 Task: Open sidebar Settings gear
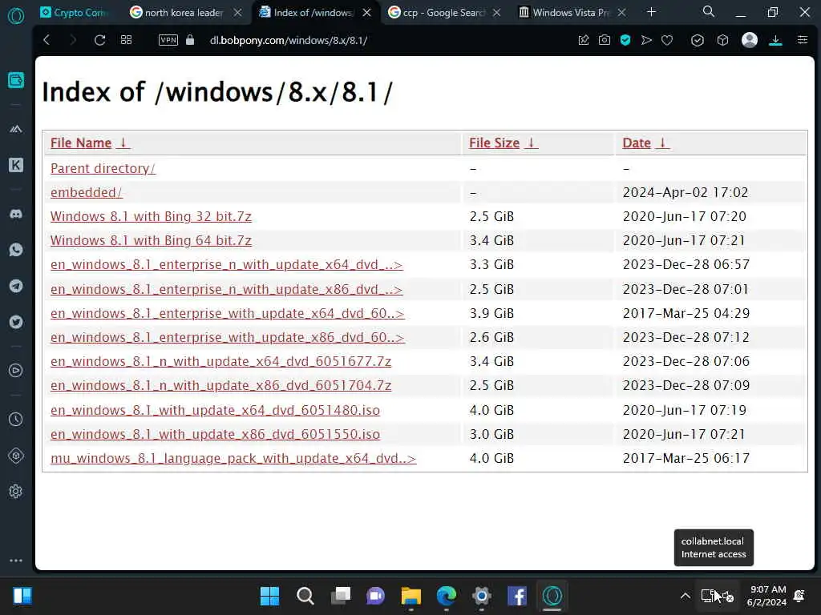pyautogui.click(x=16, y=492)
